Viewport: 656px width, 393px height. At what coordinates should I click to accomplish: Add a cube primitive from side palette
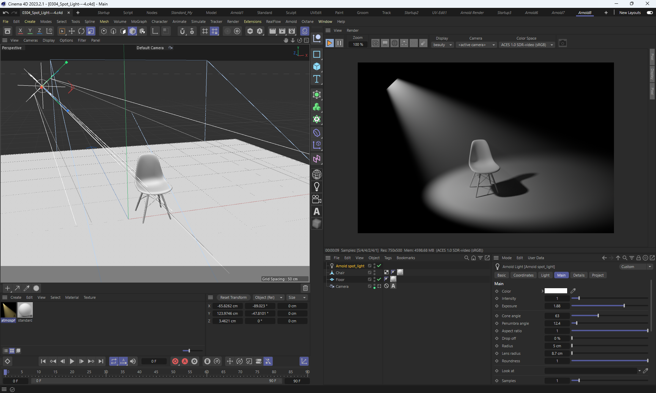[x=317, y=67]
